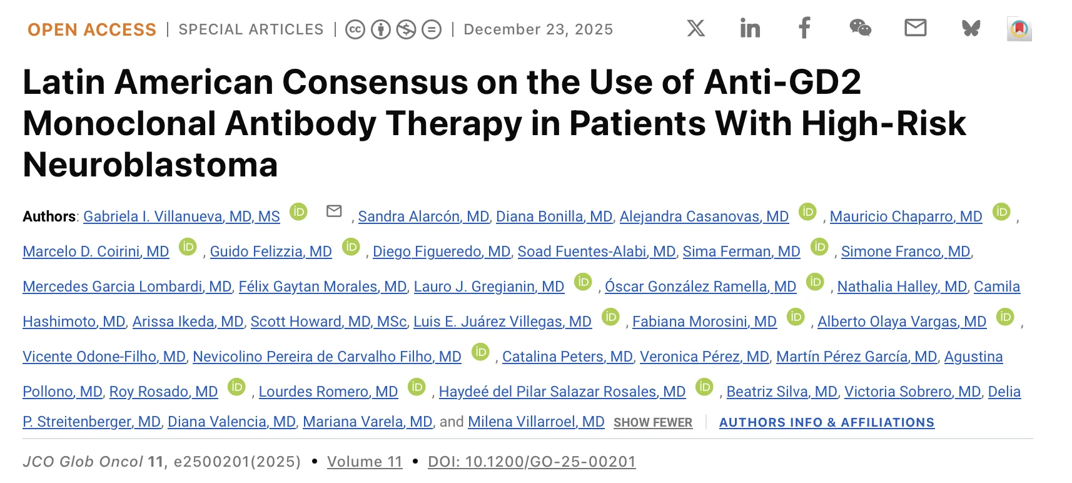Open Gabriela Villanueva's ORCID iD
The width and height of the screenshot is (1072, 483).
(299, 212)
